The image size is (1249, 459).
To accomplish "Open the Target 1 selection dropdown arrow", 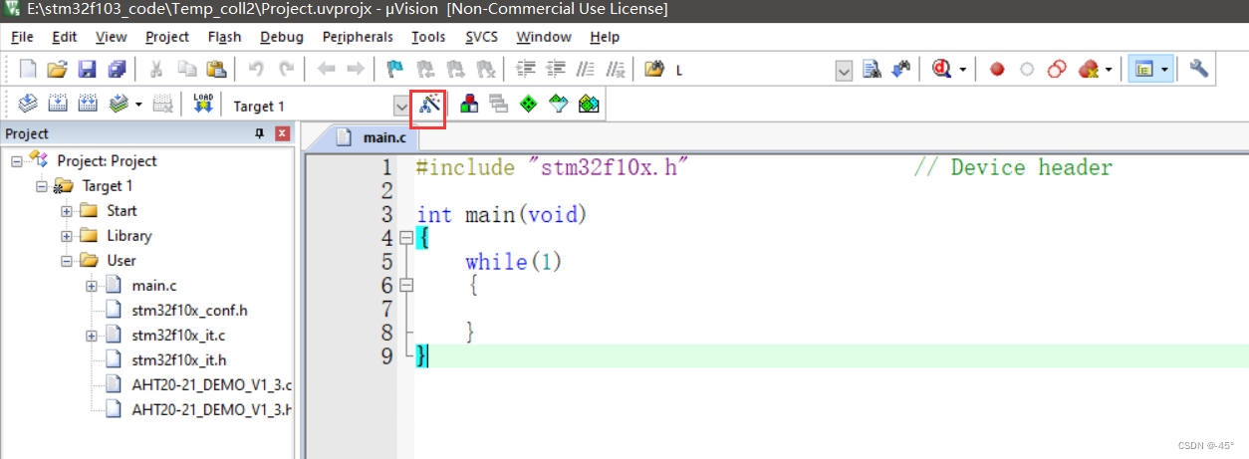I will pos(401,106).
